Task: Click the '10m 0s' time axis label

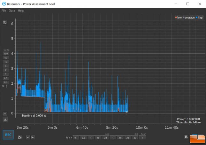Action: (142, 127)
